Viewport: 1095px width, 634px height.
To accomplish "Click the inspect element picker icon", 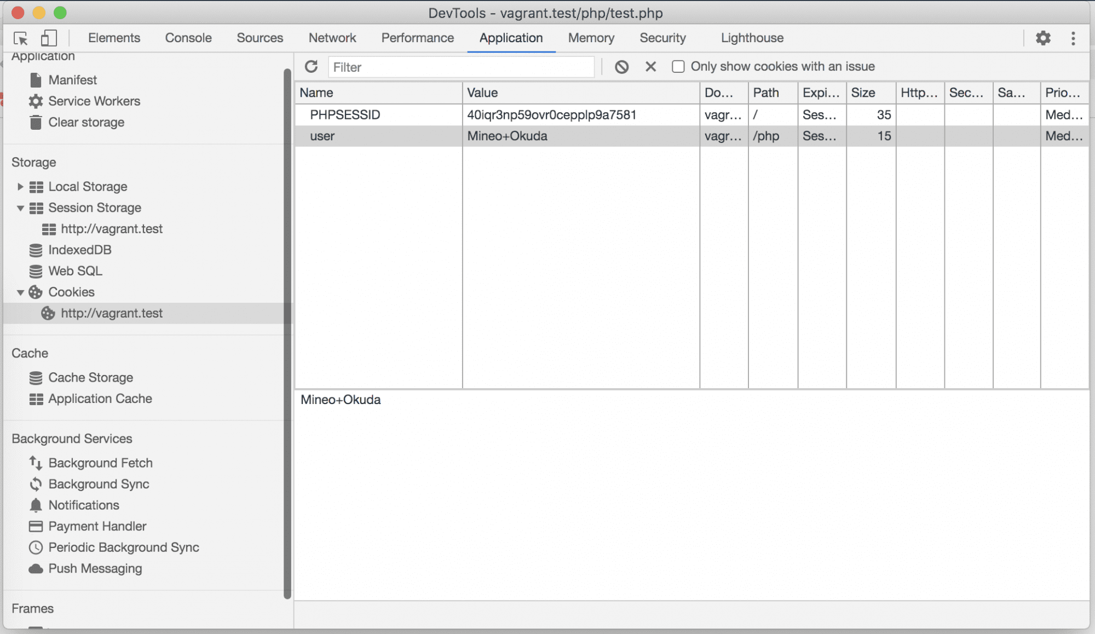I will click(21, 38).
